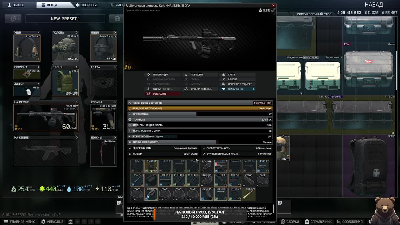Viewport: 400px width, 225px height.
Task: Click the Glock 17 pistol in holster
Action: pos(103,117)
